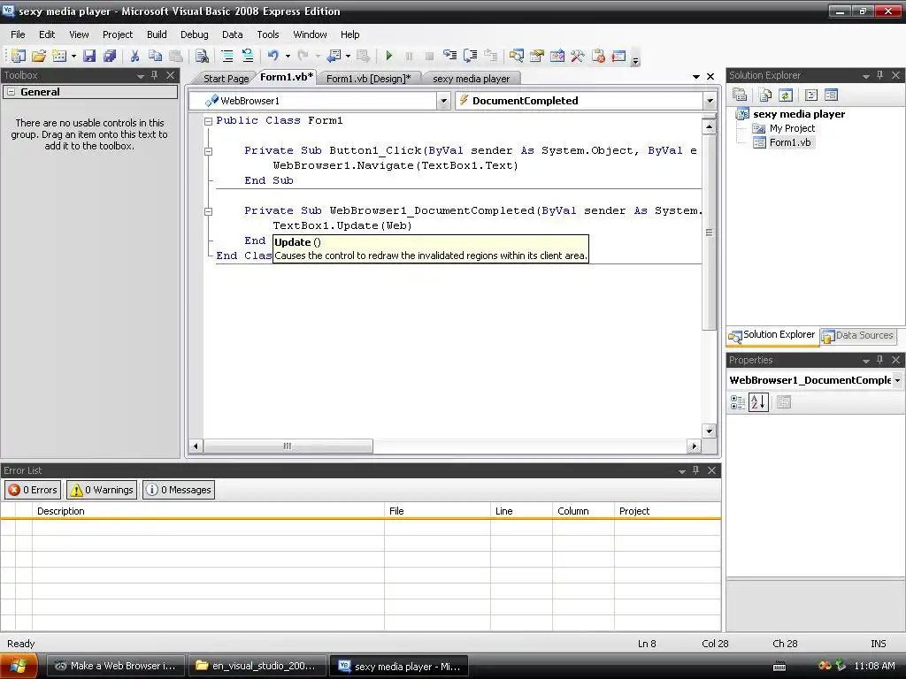
Task: Click the Step Over debug icon
Action: [x=471, y=56]
